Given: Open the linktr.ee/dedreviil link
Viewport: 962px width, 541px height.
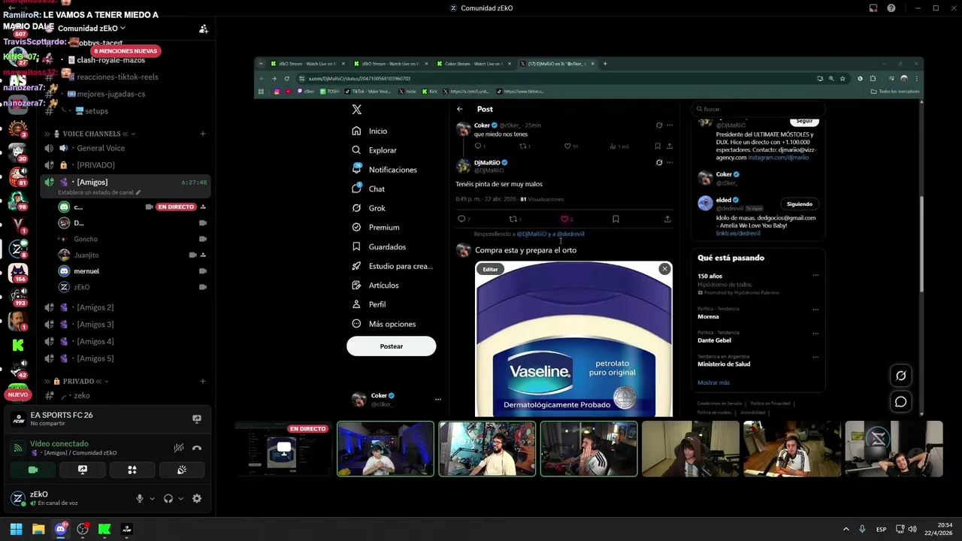Looking at the screenshot, I should [738, 233].
